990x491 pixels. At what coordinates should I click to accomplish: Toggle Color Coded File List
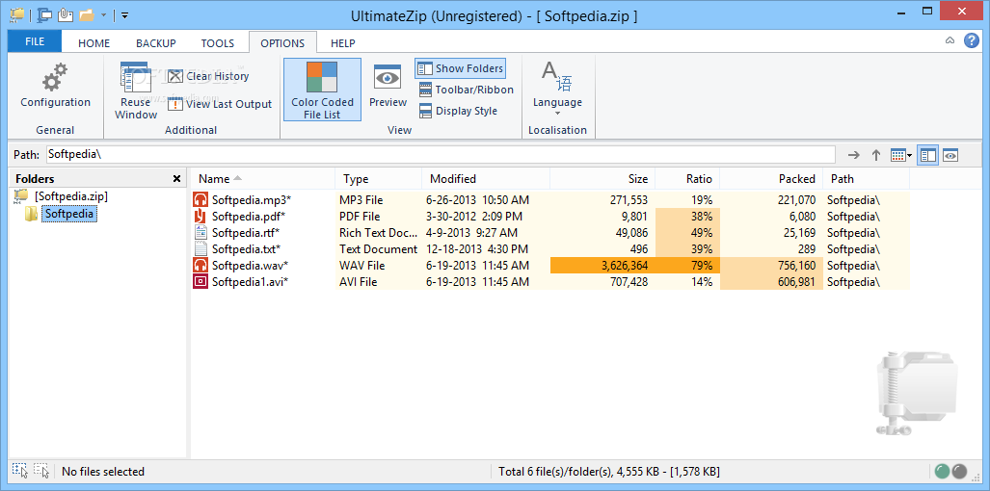pyautogui.click(x=323, y=90)
